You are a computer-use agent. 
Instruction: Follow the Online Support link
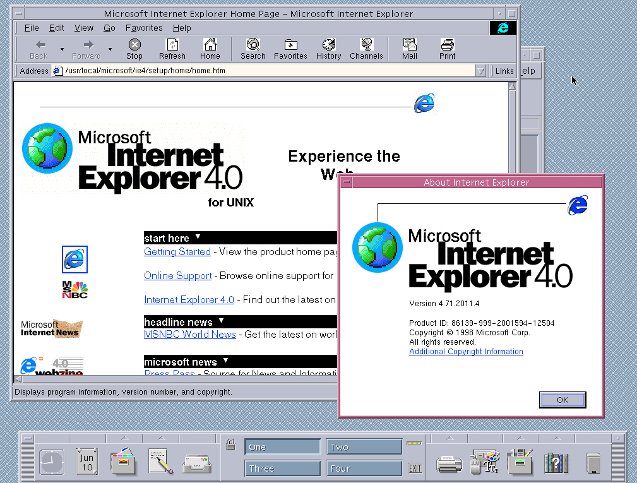click(178, 276)
